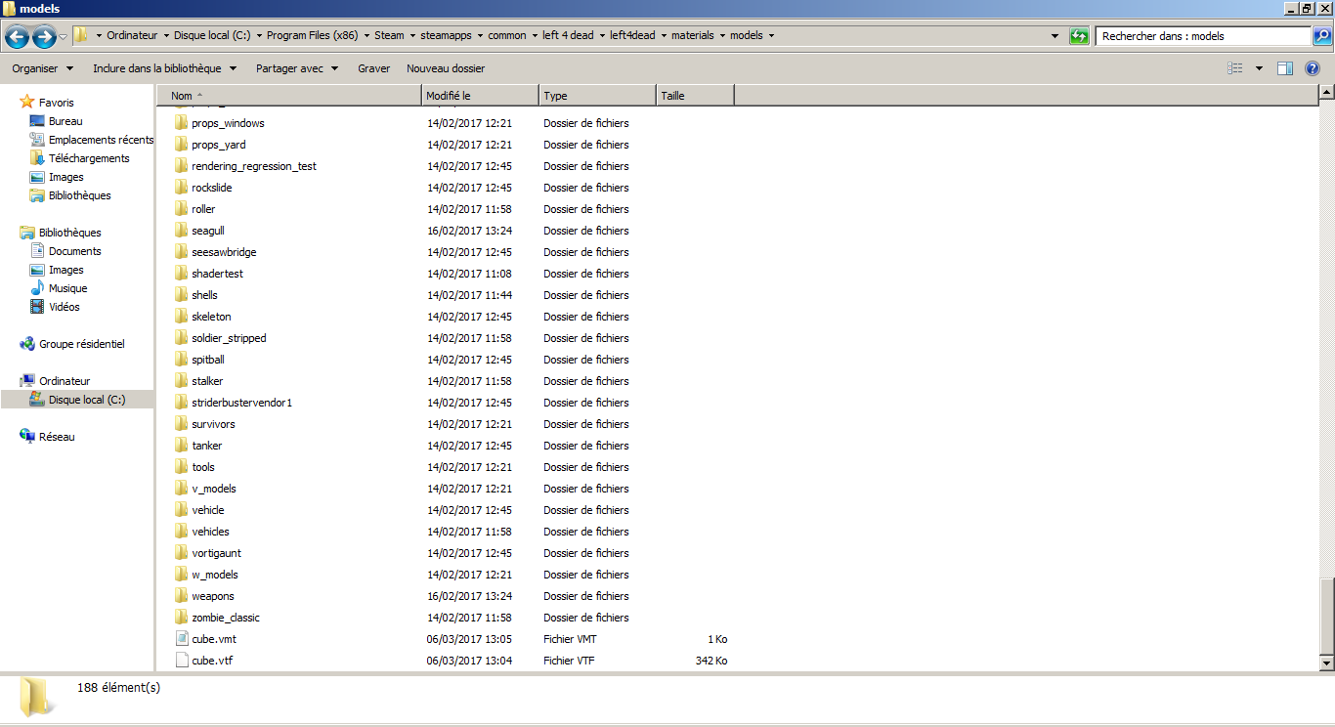Select Bibliothèques heading in navigation pane
Screen dimensions: 1335x727
click(69, 233)
